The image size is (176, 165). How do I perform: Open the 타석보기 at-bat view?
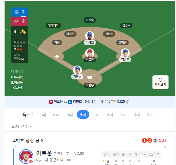(160, 82)
